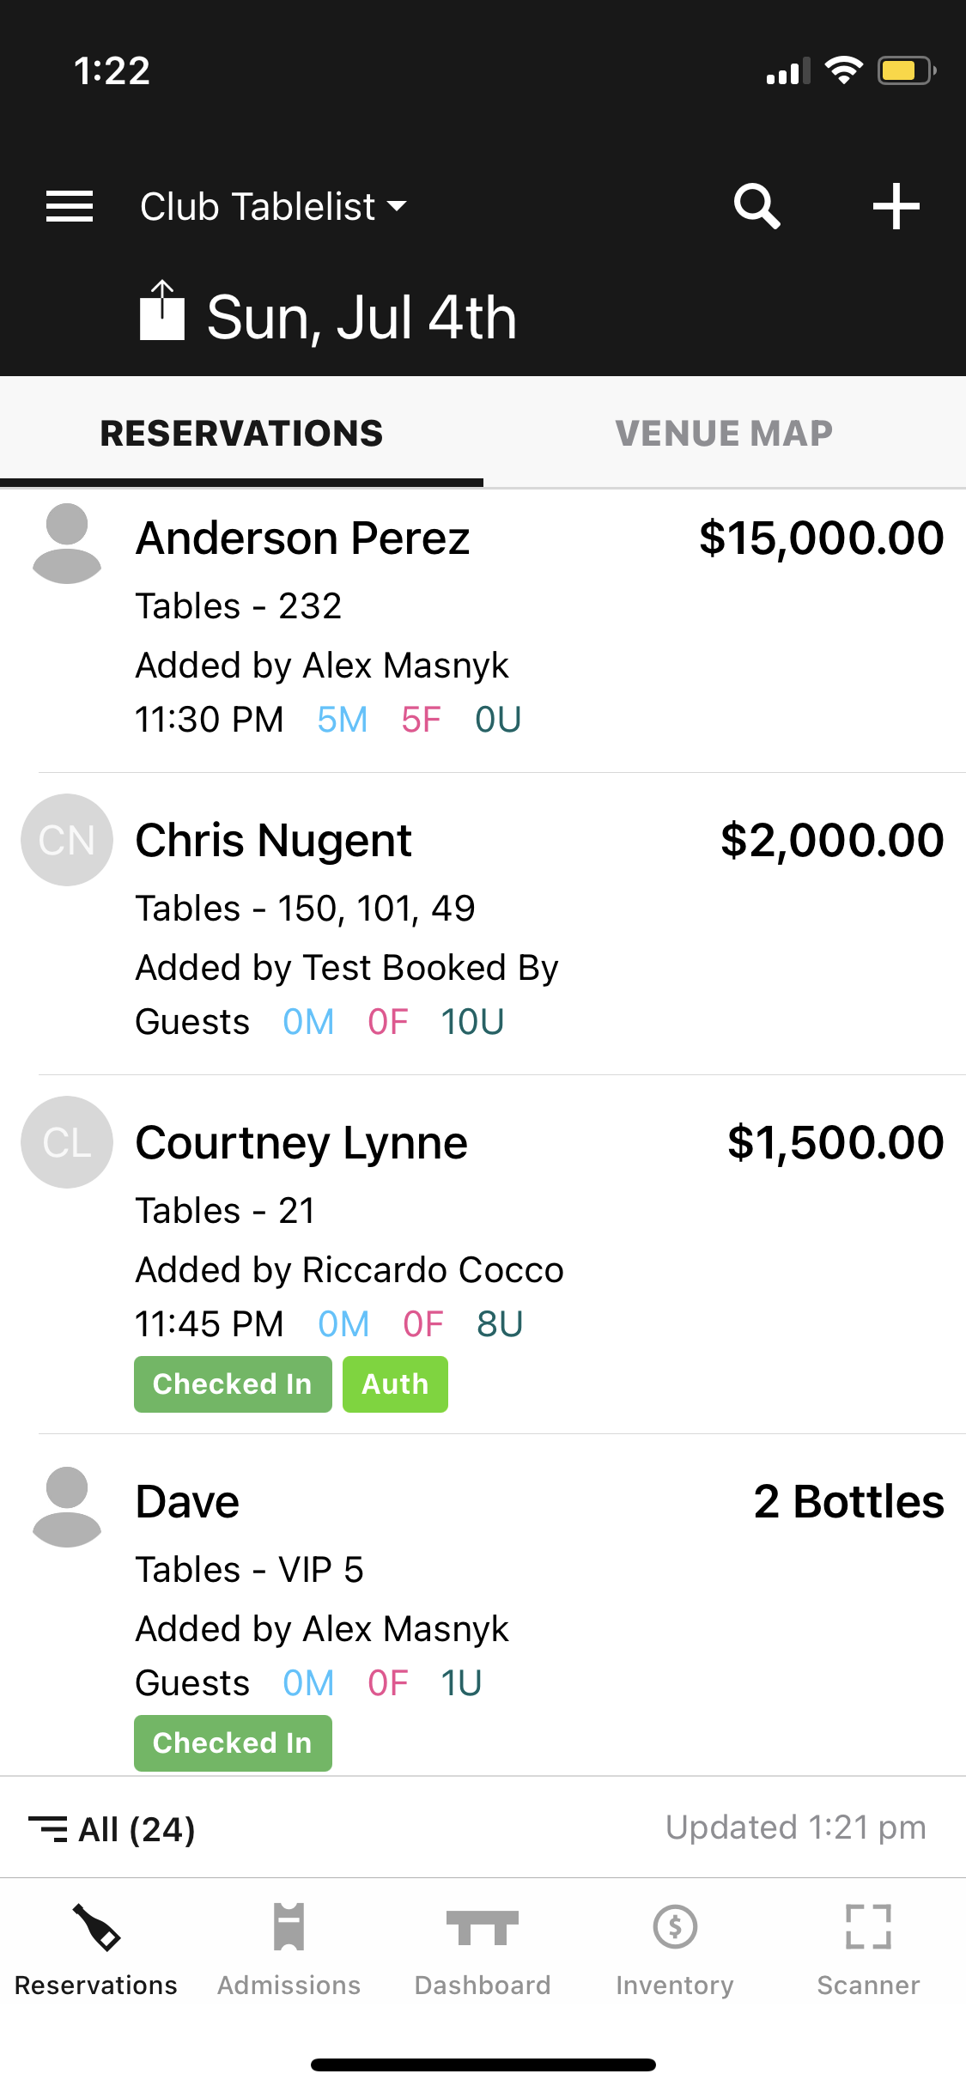This screenshot has width=966, height=2092.
Task: Open the All (24) filter list
Action: [x=112, y=1829]
